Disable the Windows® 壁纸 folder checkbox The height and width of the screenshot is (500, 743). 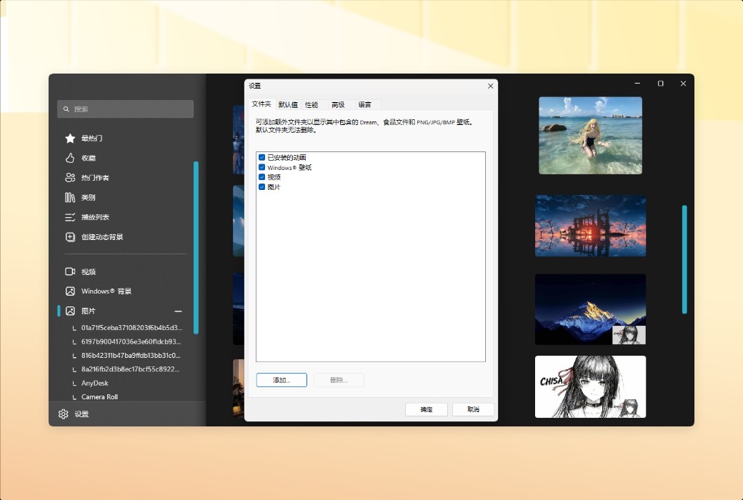coord(262,167)
